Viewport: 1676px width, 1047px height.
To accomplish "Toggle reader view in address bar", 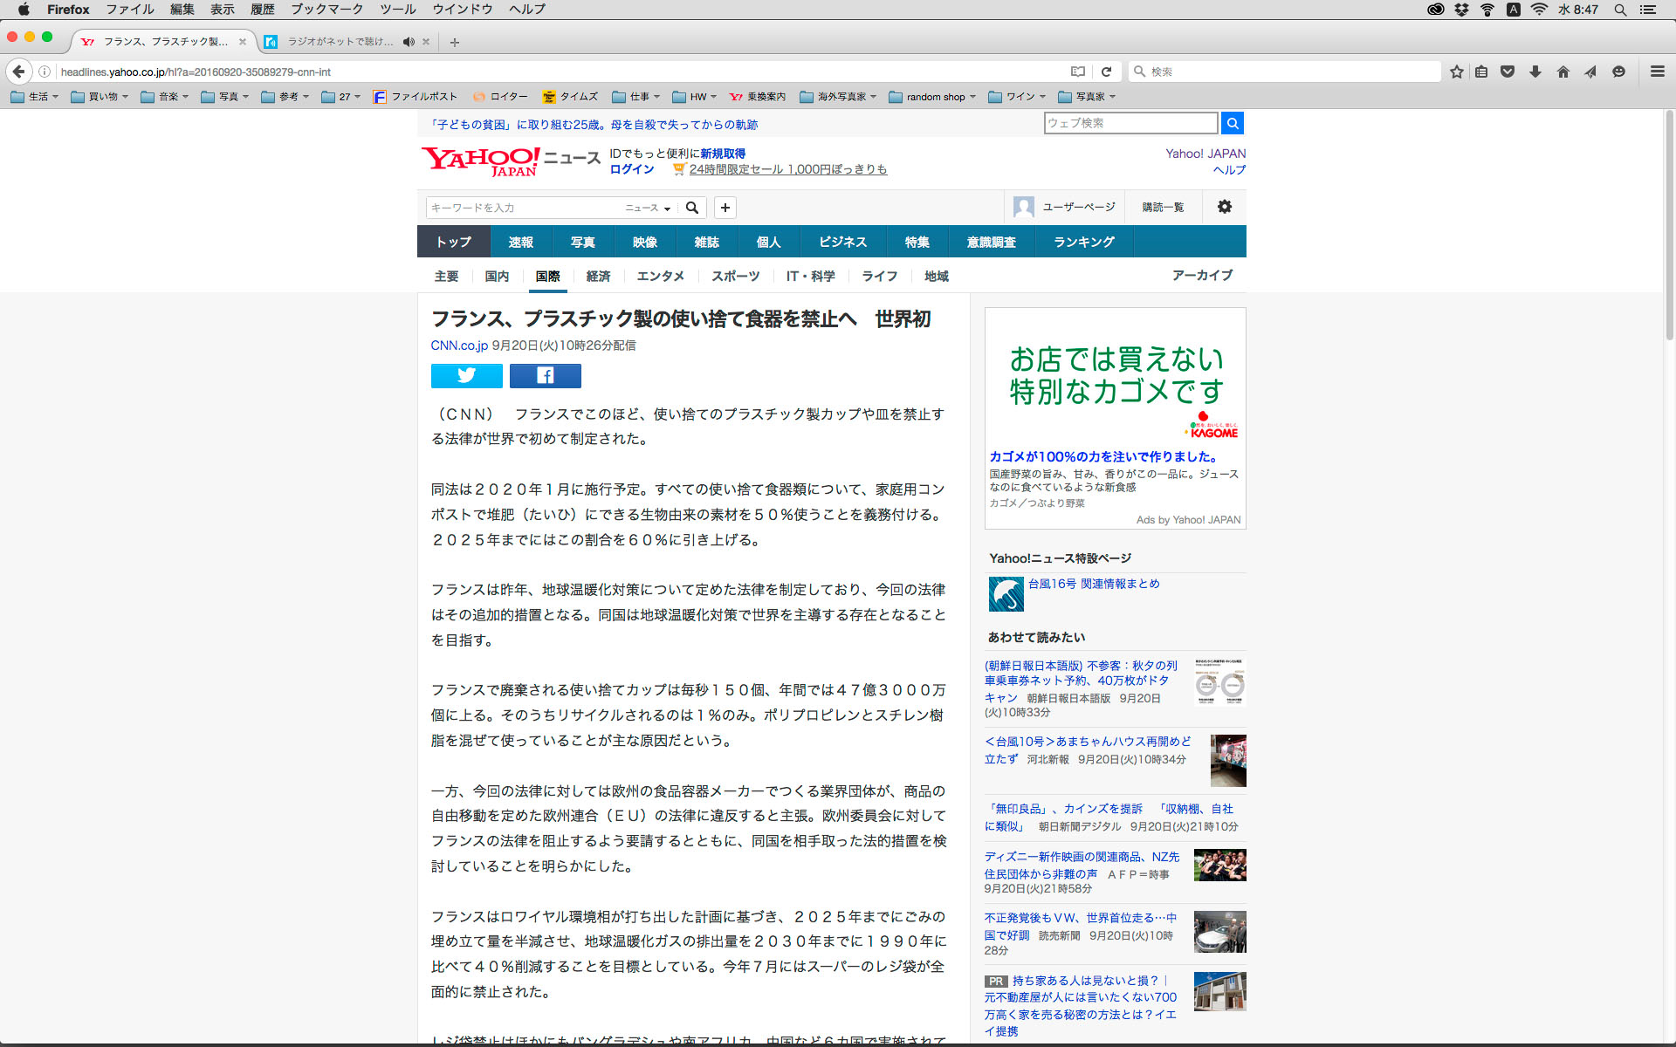I will click(1078, 72).
